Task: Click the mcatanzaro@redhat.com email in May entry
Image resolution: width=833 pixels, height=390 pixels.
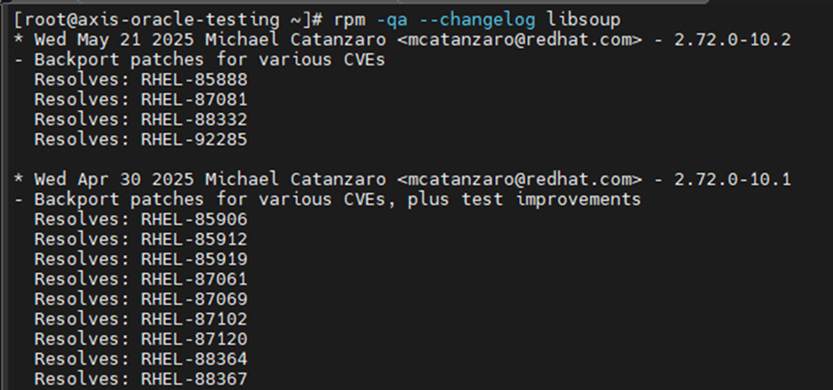Action: [x=519, y=40]
